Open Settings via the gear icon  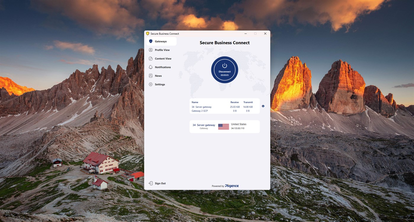tap(151, 84)
